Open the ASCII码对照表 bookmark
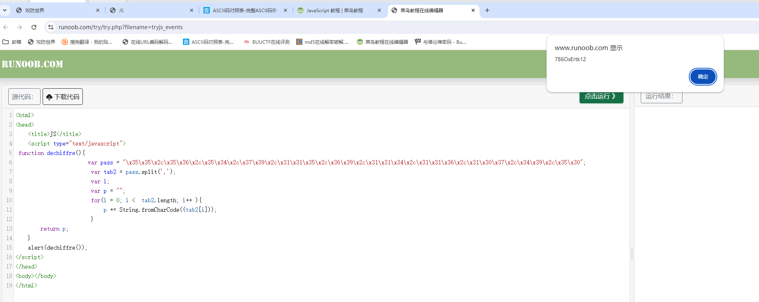The image size is (759, 302). (208, 42)
